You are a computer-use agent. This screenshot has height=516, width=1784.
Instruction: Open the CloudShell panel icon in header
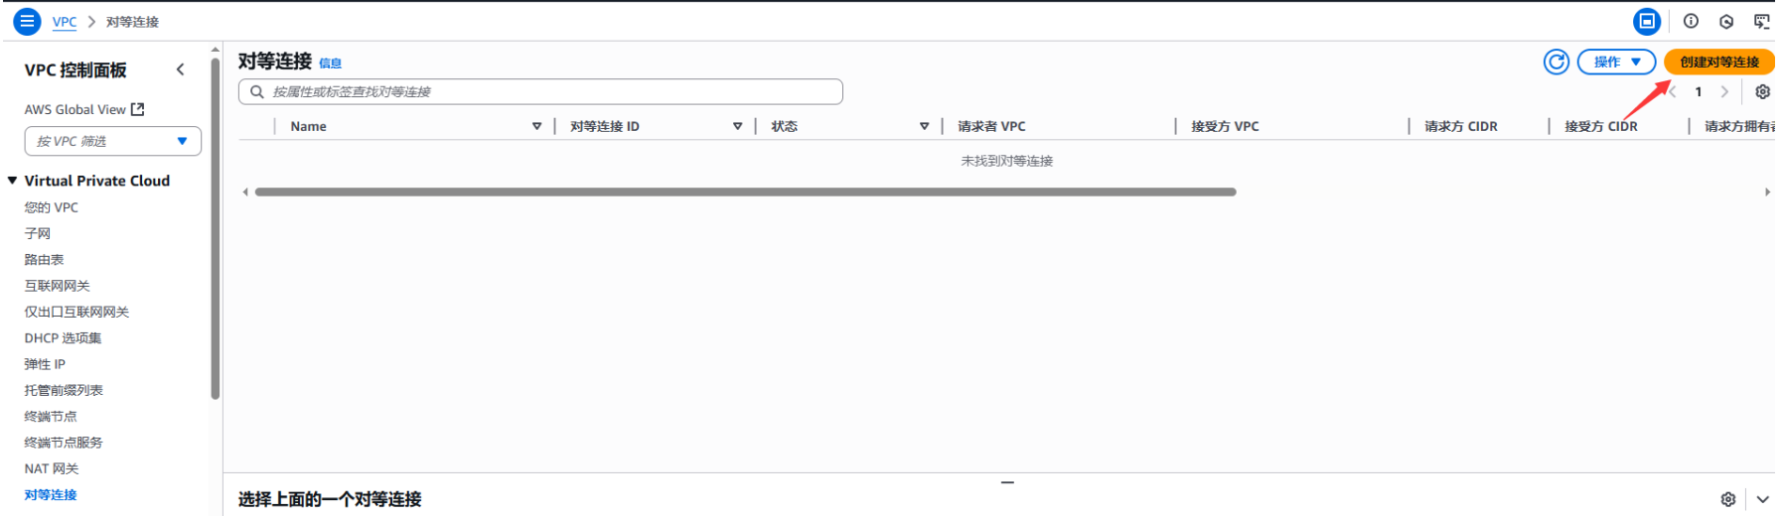(1647, 21)
